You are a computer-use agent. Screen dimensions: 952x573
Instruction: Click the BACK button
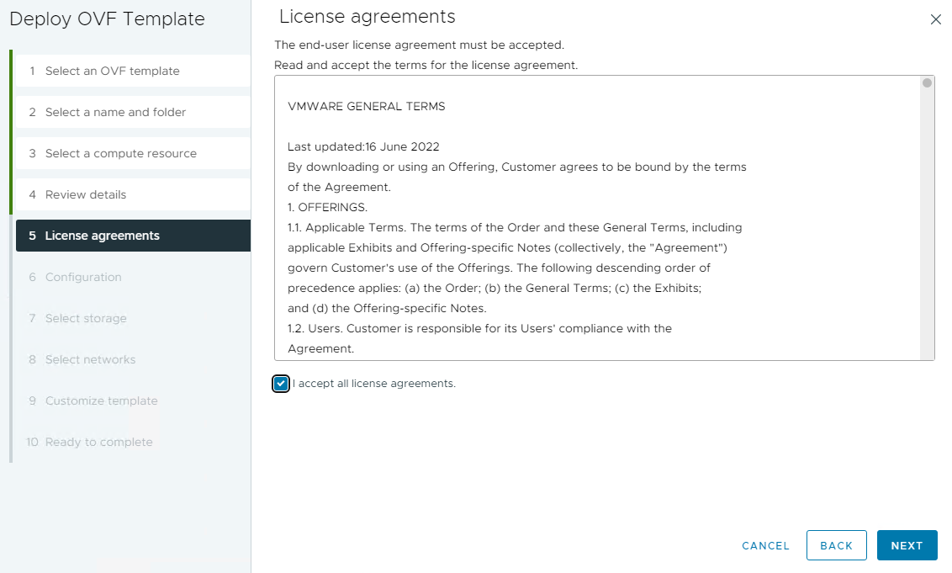[836, 545]
